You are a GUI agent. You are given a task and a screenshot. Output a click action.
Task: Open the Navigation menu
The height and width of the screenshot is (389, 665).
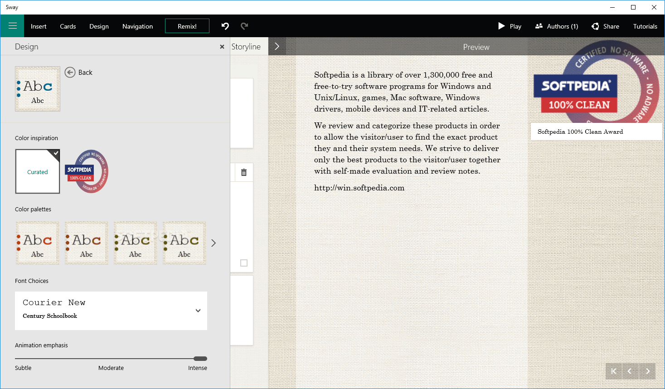pyautogui.click(x=137, y=26)
